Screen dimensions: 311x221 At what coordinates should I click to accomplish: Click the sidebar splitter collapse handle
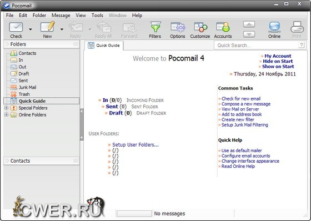(82, 124)
